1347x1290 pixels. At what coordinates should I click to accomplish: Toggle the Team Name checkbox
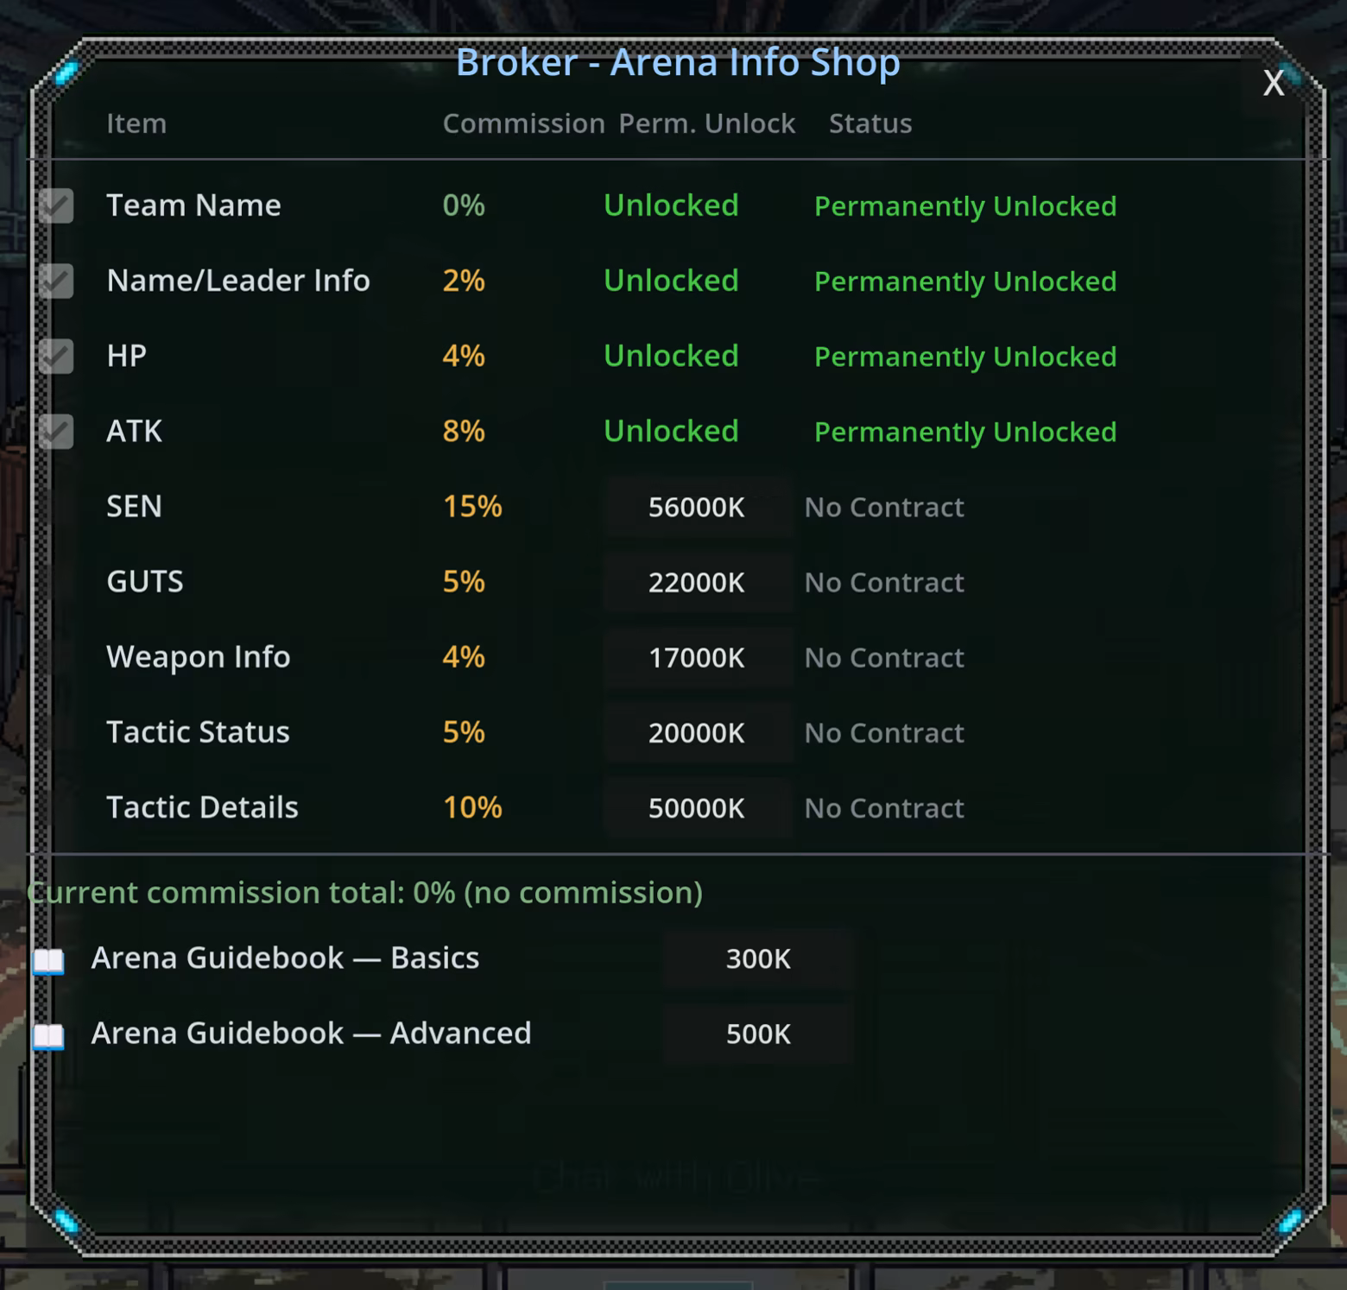(x=56, y=206)
